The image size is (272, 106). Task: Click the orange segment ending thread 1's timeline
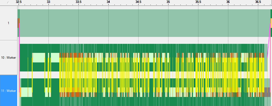tap(271, 23)
